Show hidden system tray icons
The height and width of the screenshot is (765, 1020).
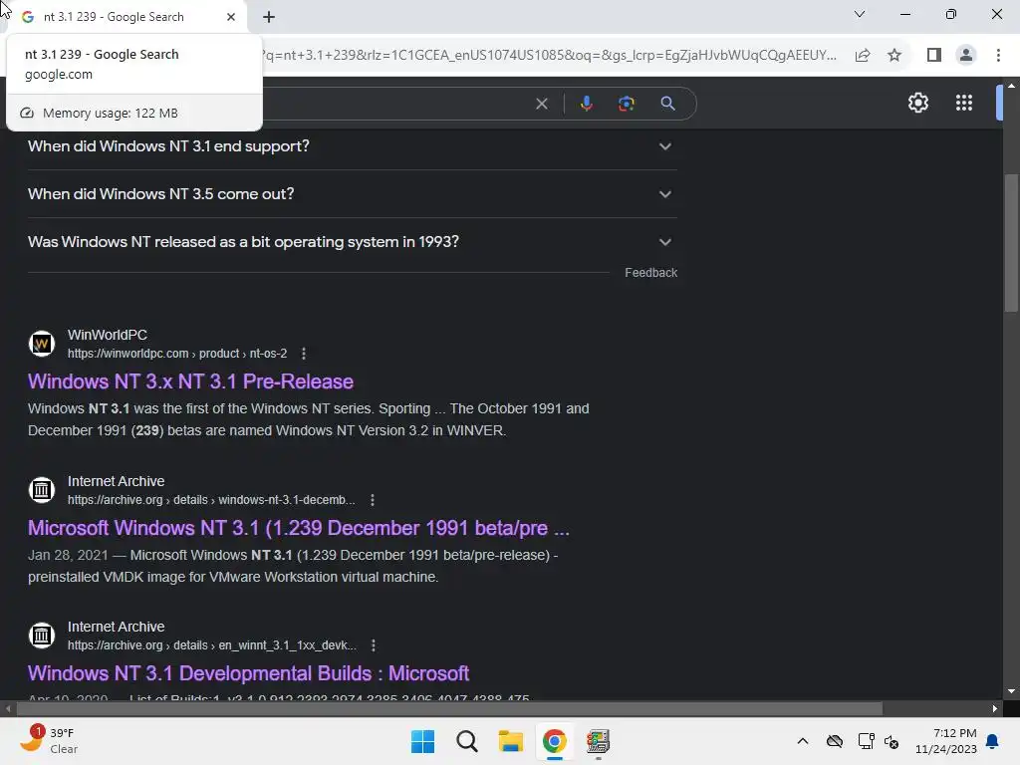[803, 741]
